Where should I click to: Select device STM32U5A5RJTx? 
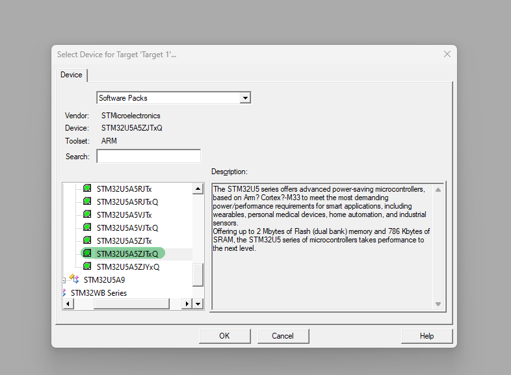pyautogui.click(x=124, y=189)
